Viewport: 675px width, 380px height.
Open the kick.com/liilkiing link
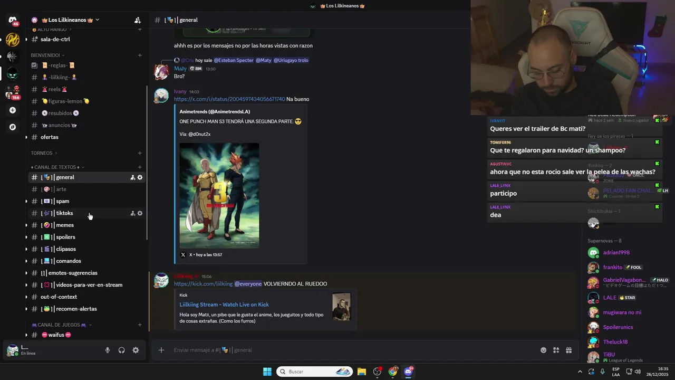203,284
